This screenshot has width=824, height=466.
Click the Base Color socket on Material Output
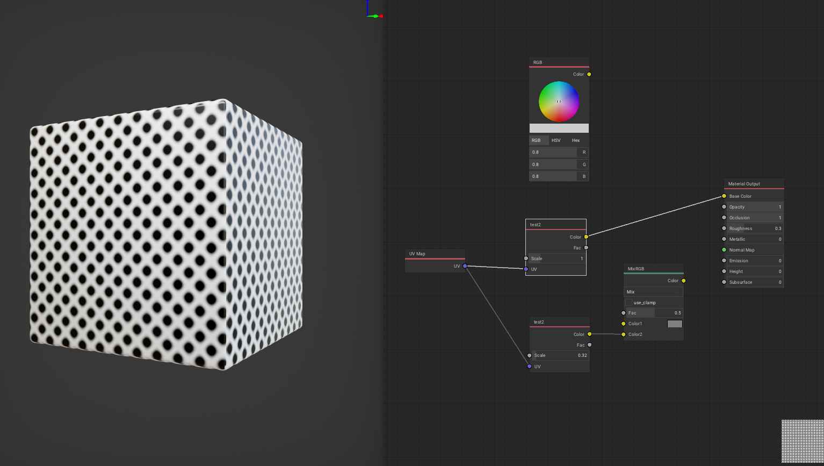724,196
